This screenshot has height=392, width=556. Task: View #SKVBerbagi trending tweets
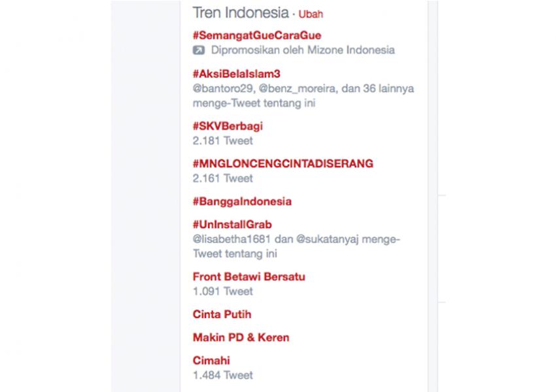pyautogui.click(x=228, y=126)
